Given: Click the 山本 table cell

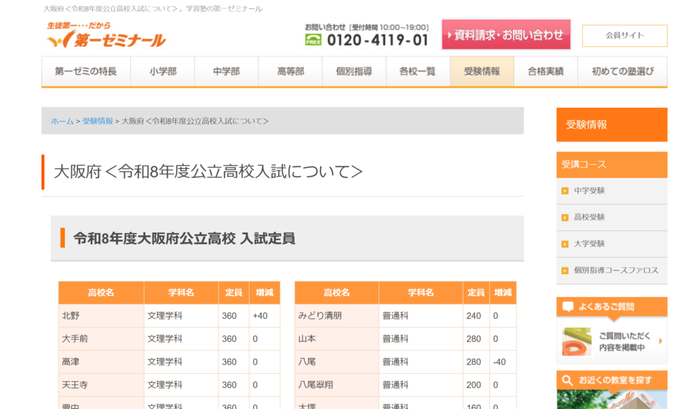Looking at the screenshot, I should pyautogui.click(x=337, y=339).
